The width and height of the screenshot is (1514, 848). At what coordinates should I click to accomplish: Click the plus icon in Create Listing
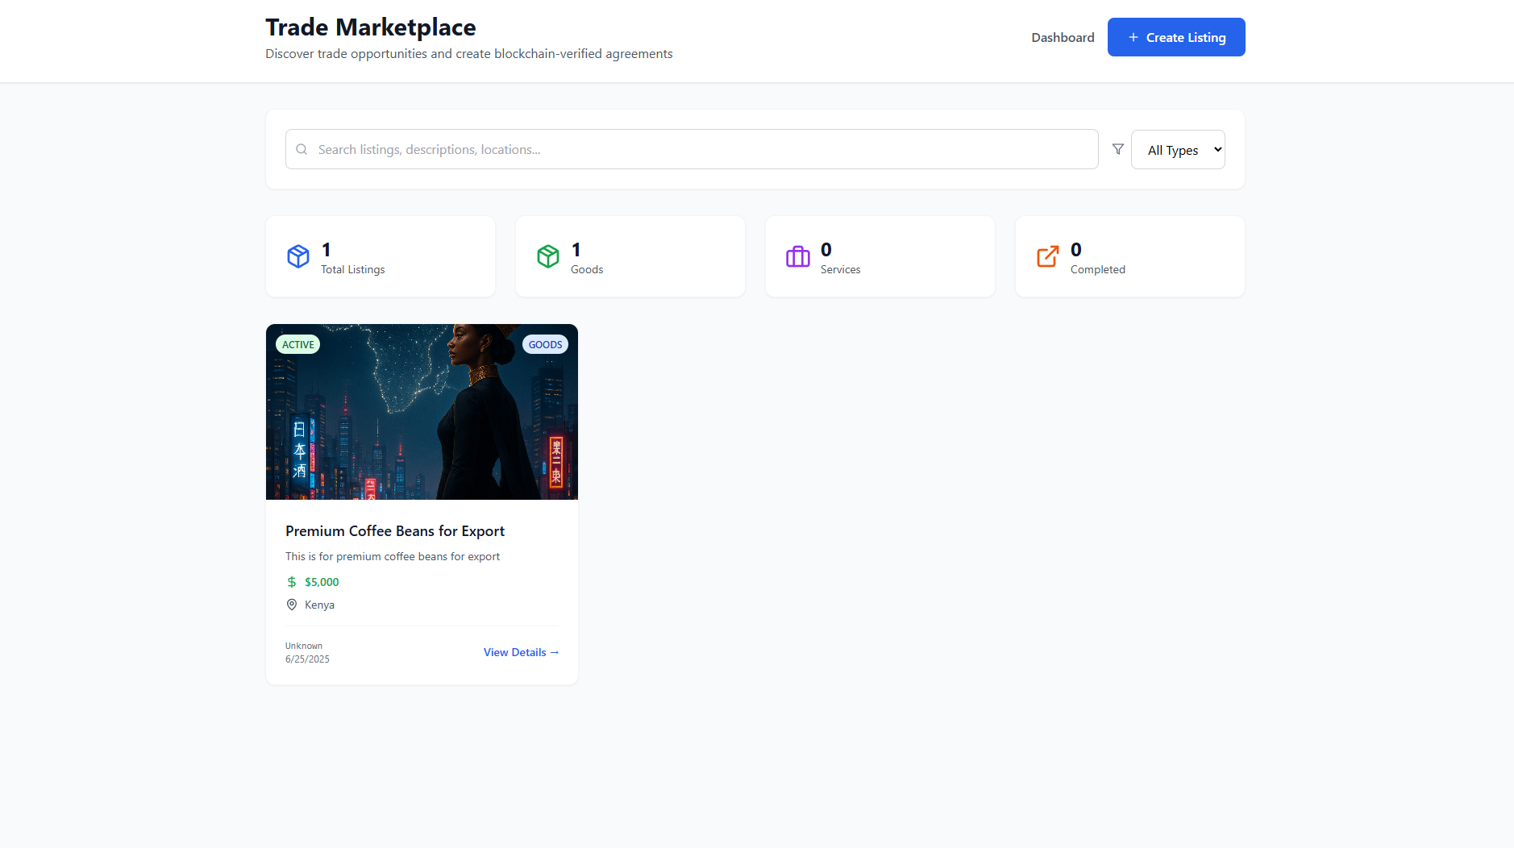[x=1133, y=37]
